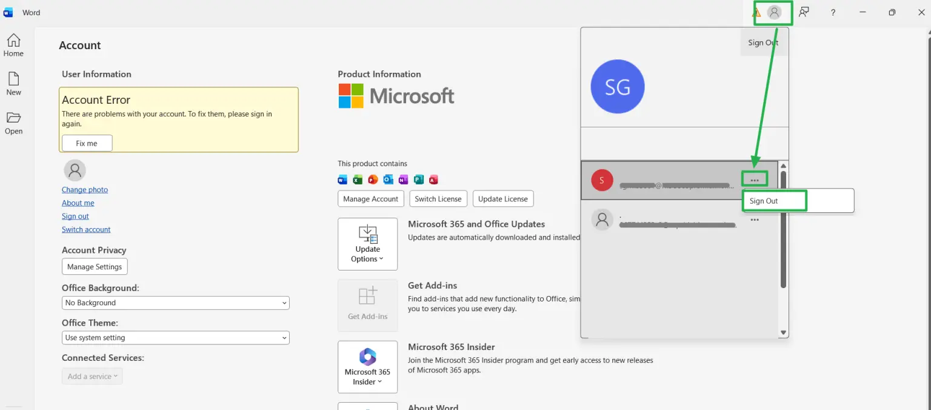
Task: Open Help via the question mark icon
Action: coord(833,12)
